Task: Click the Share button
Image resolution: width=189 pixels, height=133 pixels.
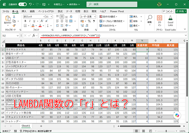Action: (181, 11)
